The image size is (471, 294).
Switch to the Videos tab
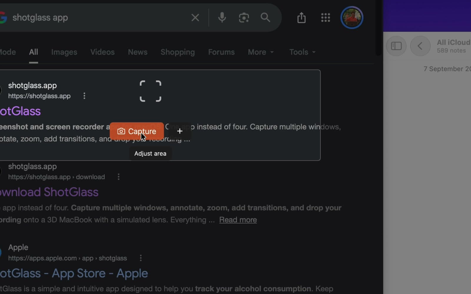[x=102, y=52]
